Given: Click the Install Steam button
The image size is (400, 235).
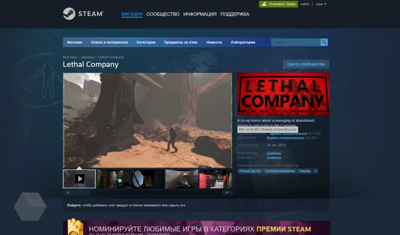Looking at the screenshot, I should 278,4.
